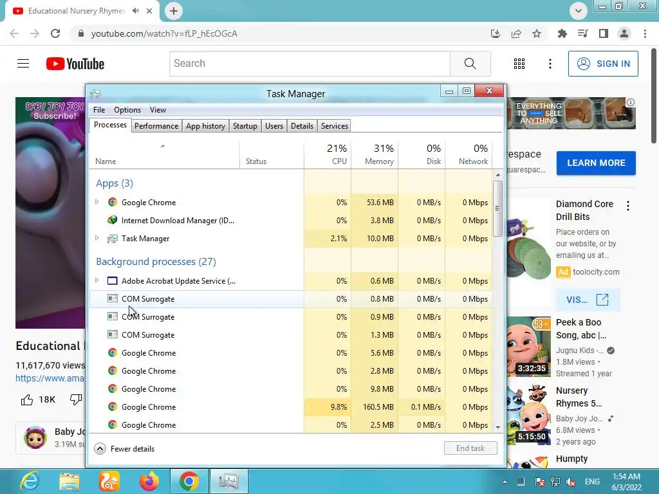Open the YouTube apps grid icon

click(x=519, y=64)
